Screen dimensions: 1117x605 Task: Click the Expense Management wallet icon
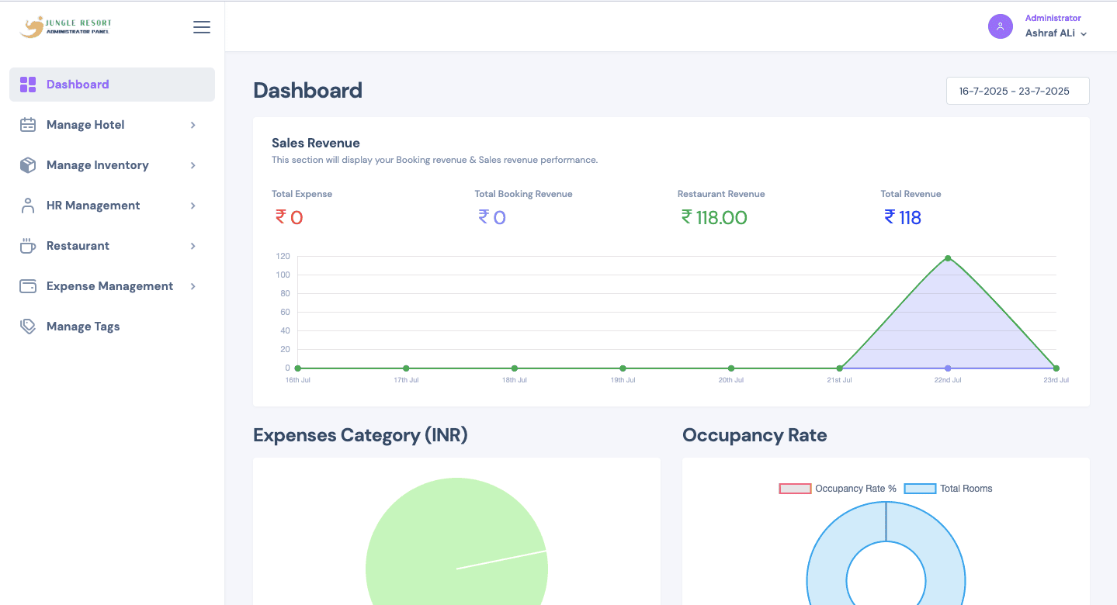click(x=28, y=286)
